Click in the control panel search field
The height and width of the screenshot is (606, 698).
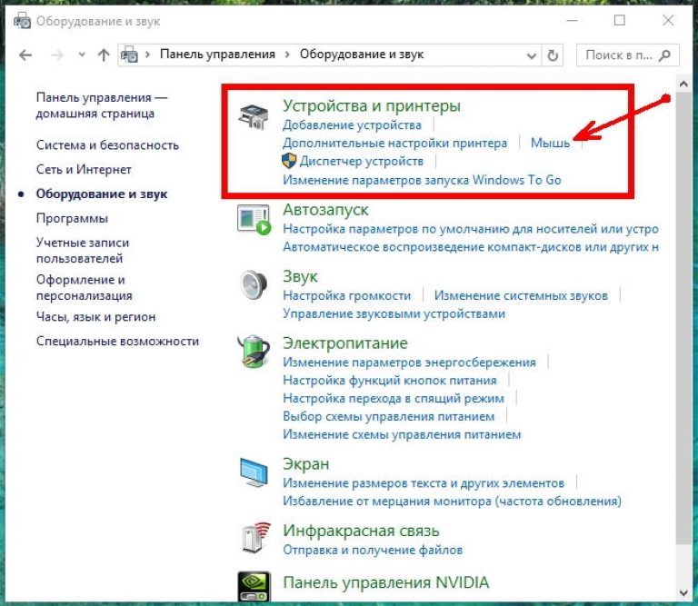pos(618,55)
